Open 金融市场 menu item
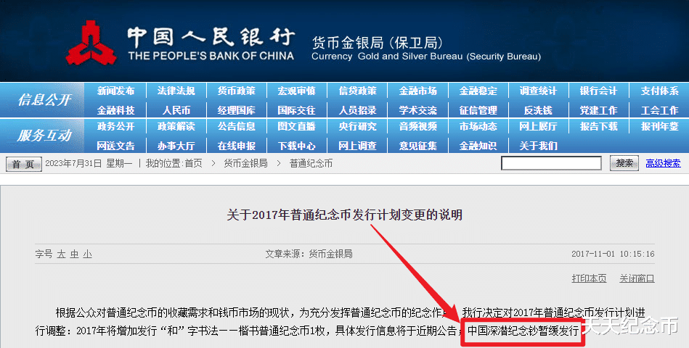 (417, 91)
